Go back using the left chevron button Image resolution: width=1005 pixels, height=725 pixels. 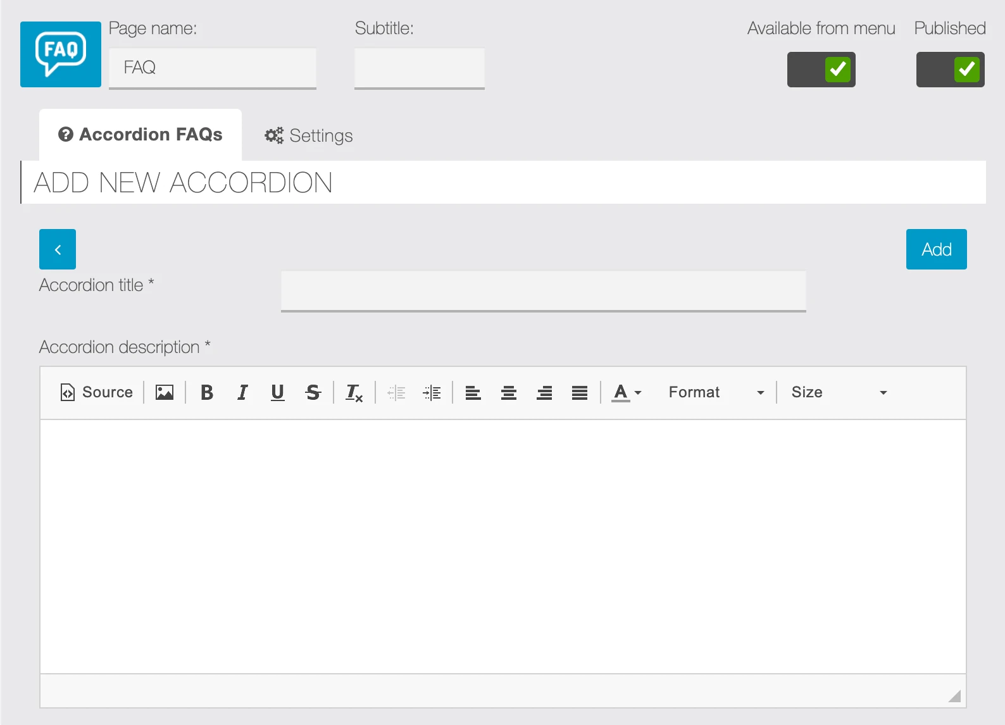point(58,249)
